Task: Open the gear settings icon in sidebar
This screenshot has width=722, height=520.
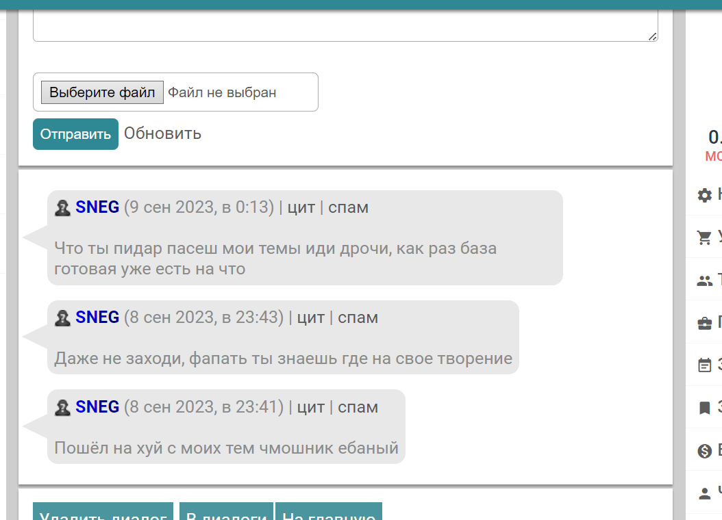Action: coord(704,196)
